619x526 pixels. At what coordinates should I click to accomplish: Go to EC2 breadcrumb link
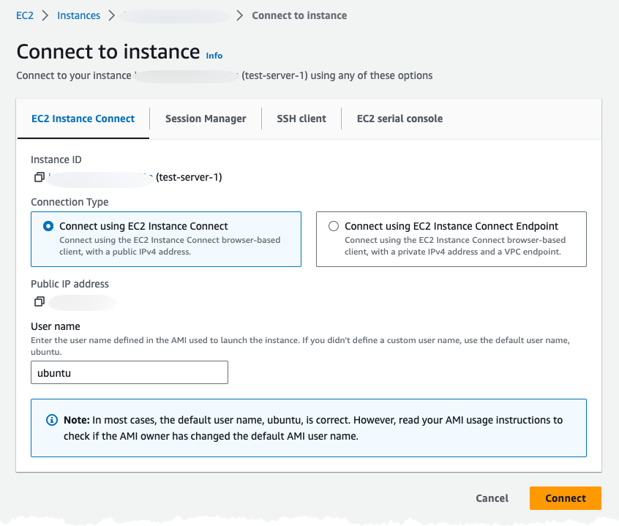point(25,15)
